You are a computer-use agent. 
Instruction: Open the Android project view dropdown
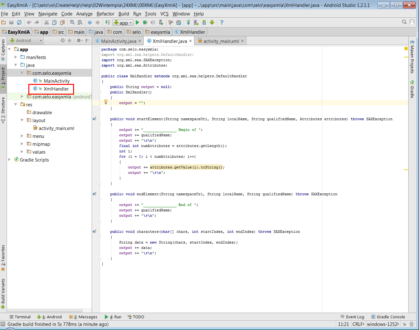26,40
